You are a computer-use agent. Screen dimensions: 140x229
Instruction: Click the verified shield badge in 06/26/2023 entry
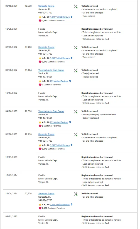72,145
